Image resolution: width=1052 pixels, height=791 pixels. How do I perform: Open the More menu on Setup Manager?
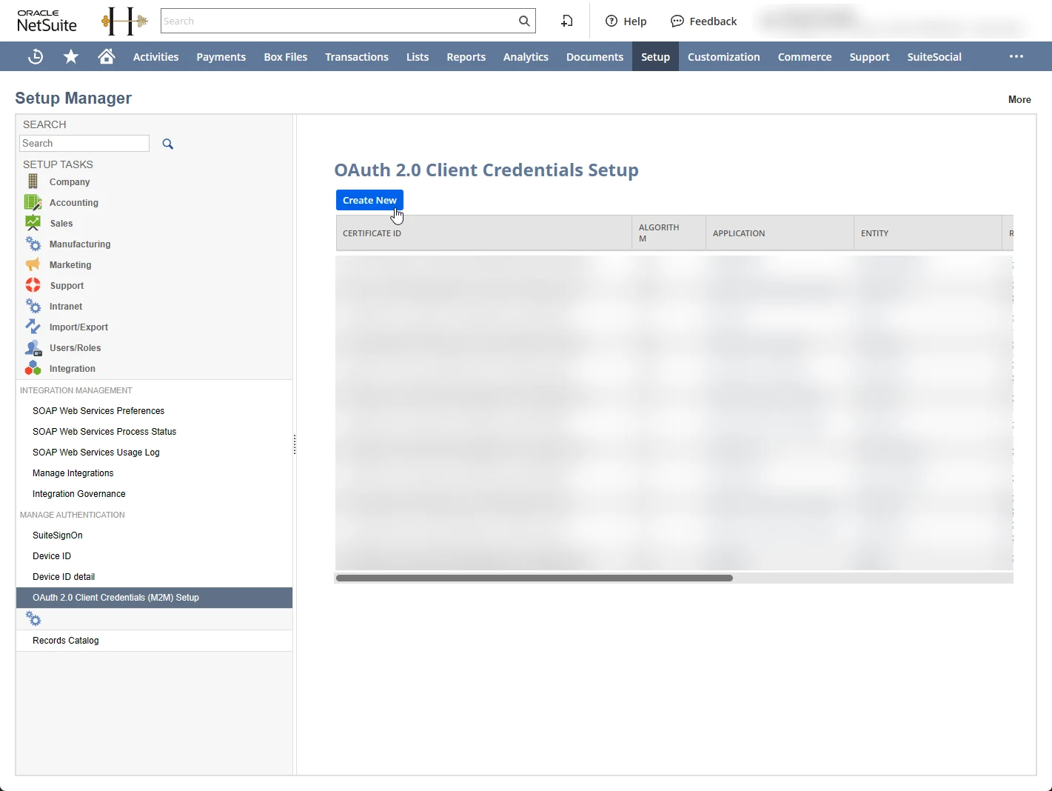pos(1019,100)
